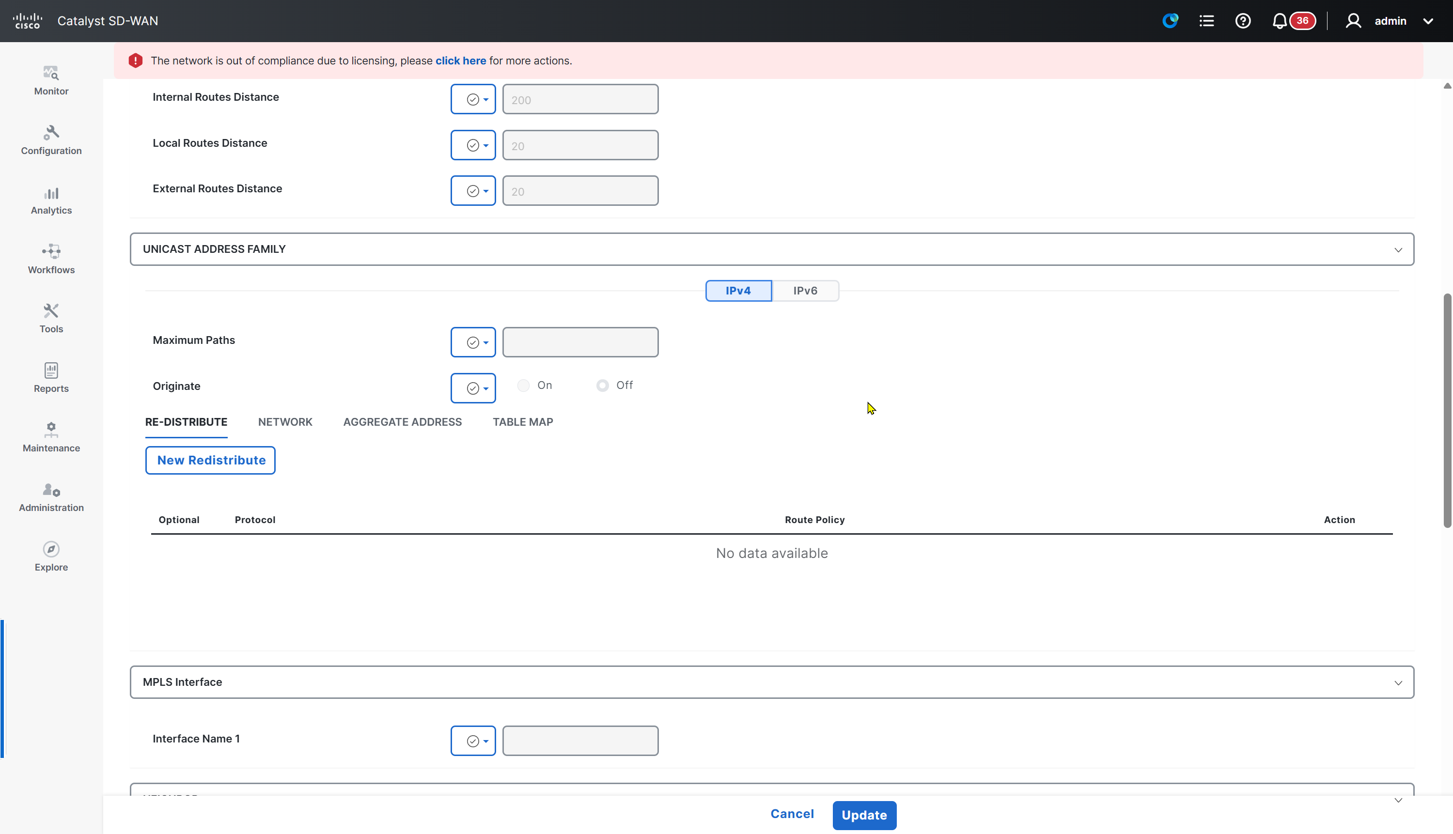Click the New Redistribute button
This screenshot has width=1453, height=834.
coord(210,461)
